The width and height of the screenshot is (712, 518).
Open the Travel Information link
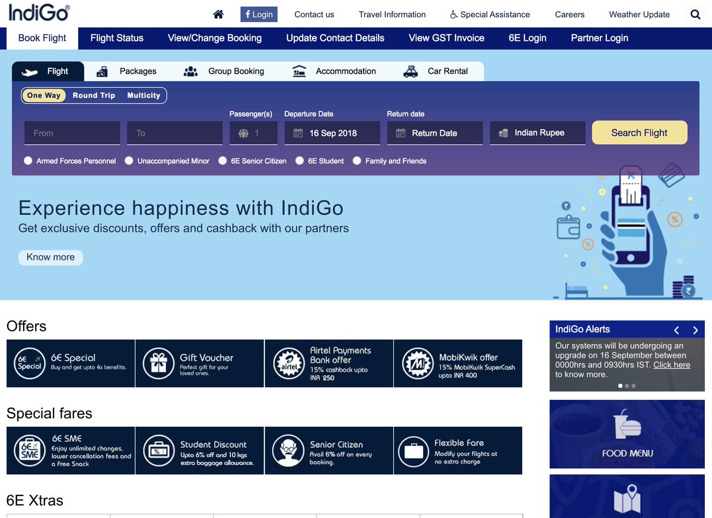click(x=392, y=14)
